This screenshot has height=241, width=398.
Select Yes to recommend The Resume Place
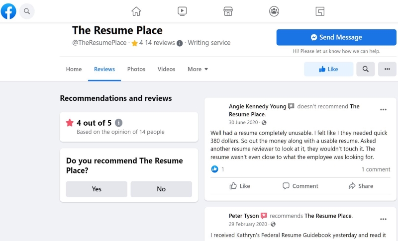pyautogui.click(x=97, y=189)
